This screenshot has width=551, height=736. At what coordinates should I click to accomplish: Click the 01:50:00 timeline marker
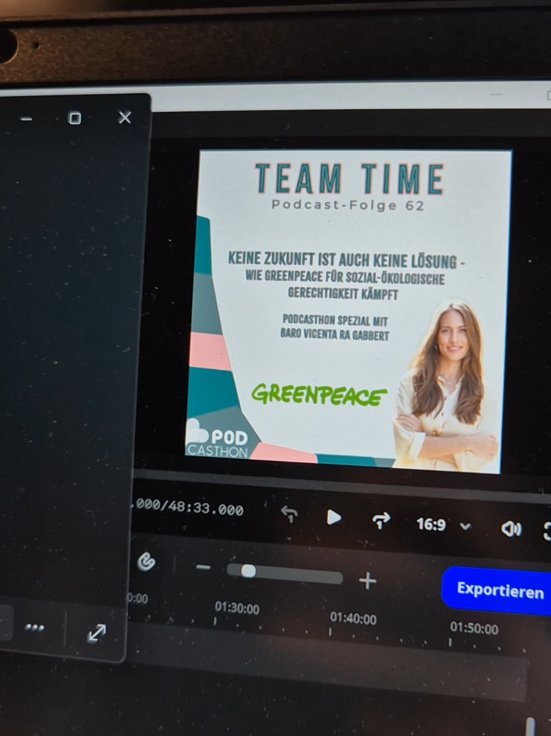474,628
